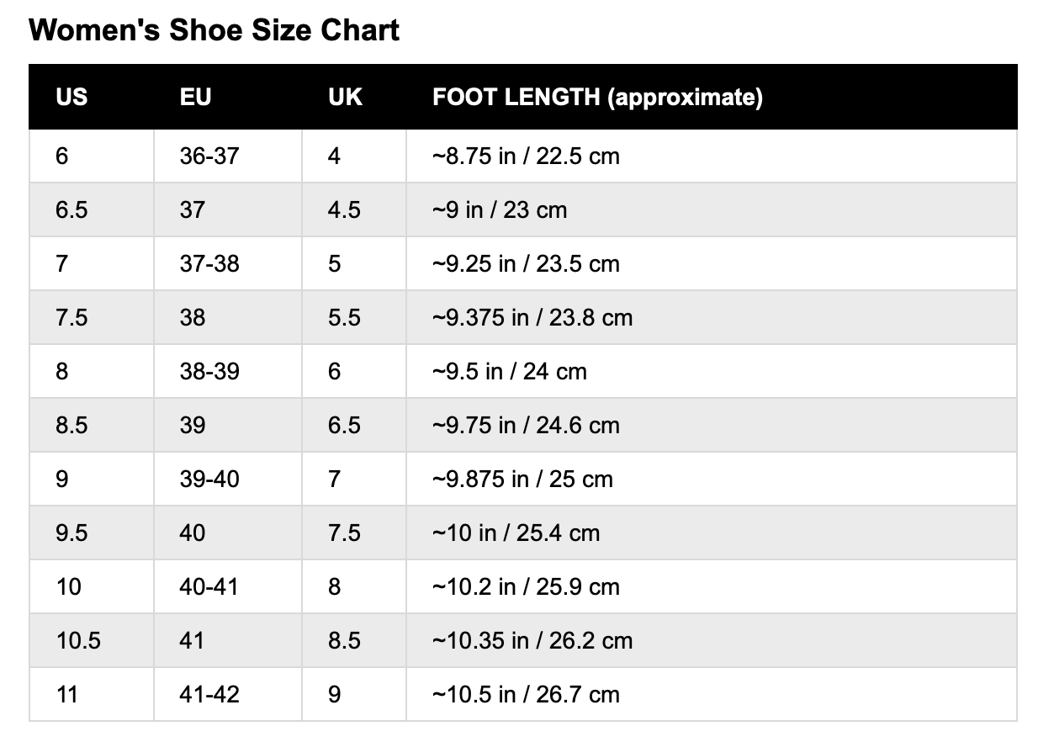Select the ~9.375 in / 23.8 cm cell

(712, 317)
